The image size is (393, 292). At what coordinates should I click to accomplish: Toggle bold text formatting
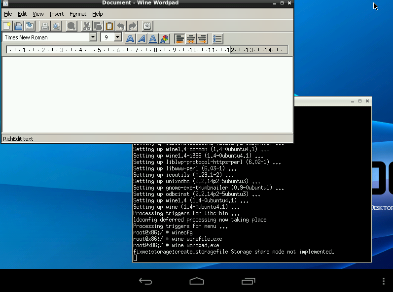pos(130,38)
